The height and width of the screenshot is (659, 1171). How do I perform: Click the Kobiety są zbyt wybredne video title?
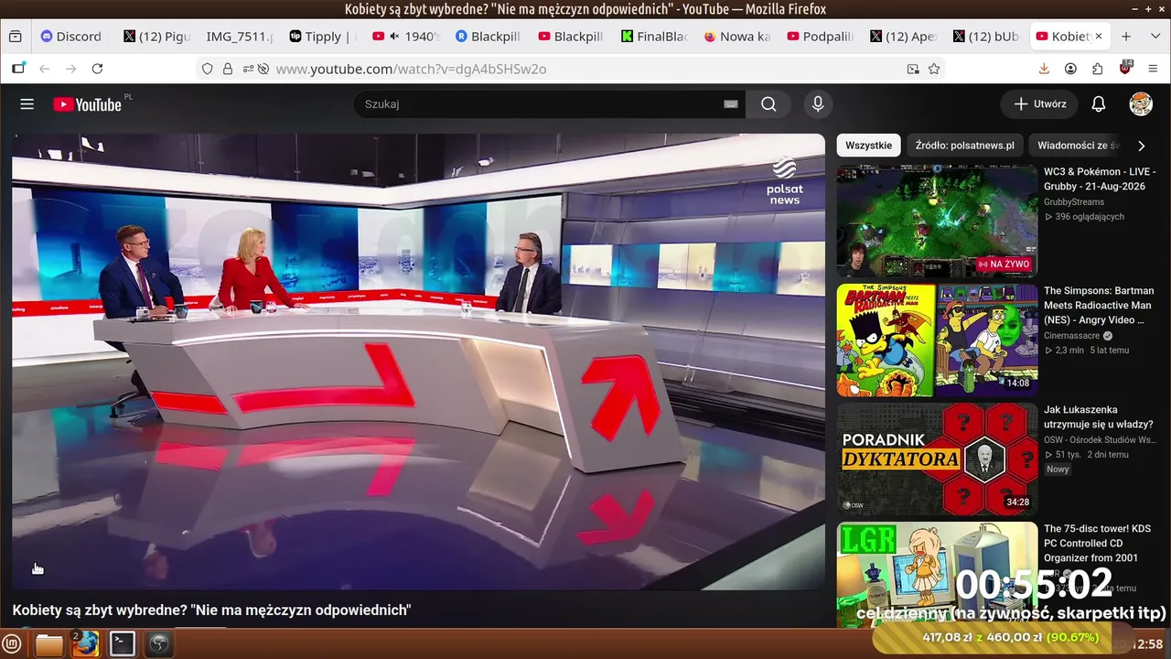coord(211,610)
